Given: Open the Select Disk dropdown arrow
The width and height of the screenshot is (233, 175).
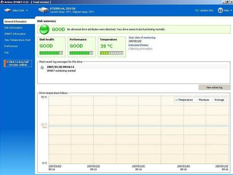Looking at the screenshot, I should click(x=27, y=10).
